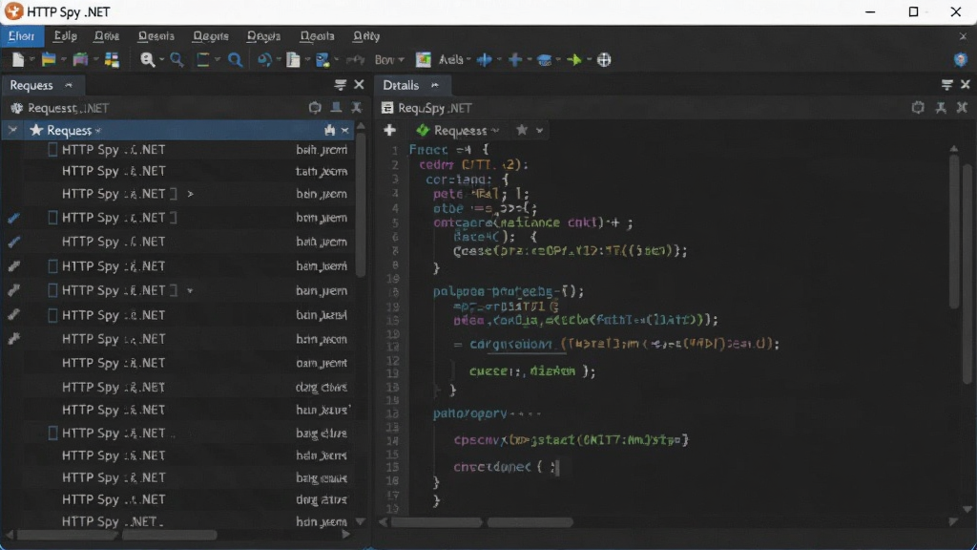Collapse the HTTP Spy row with the down-pointing arrow
The height and width of the screenshot is (550, 977).
[x=190, y=291]
